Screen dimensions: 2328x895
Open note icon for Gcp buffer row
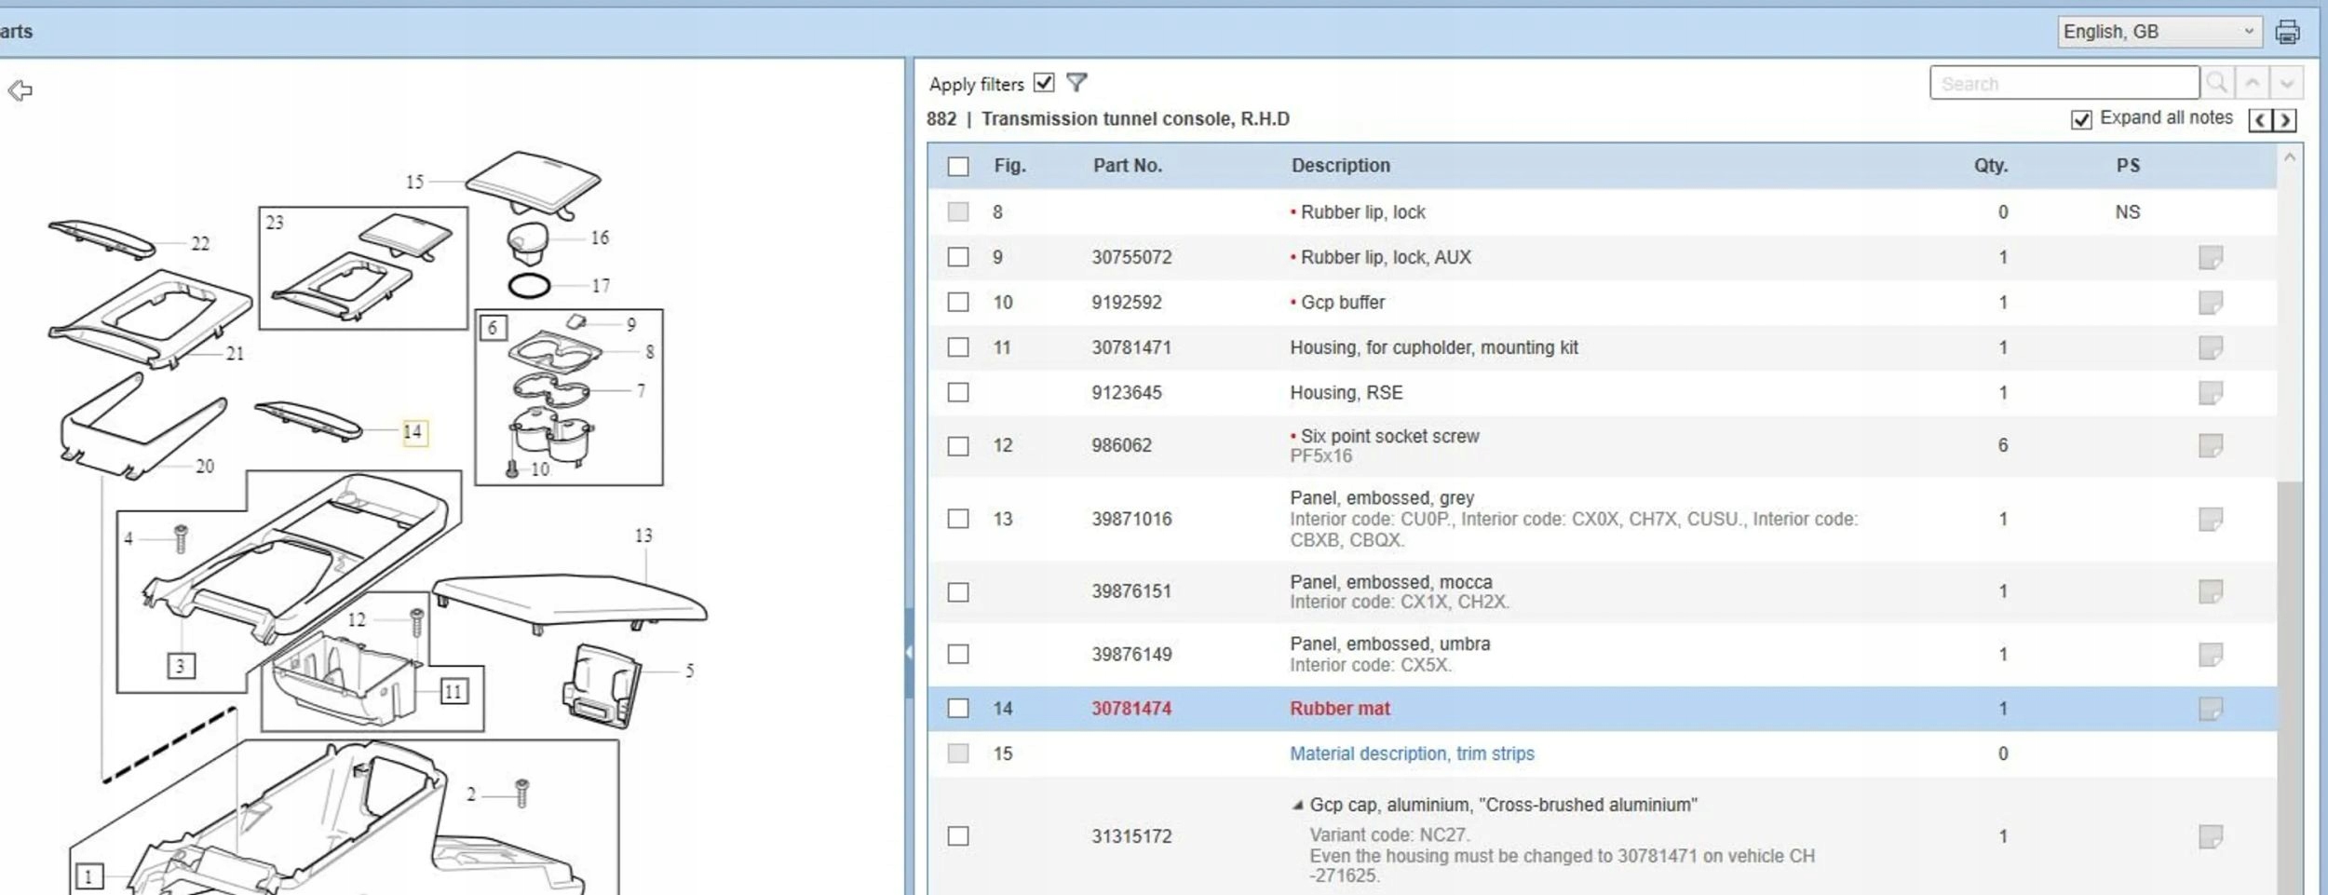[x=2210, y=303]
